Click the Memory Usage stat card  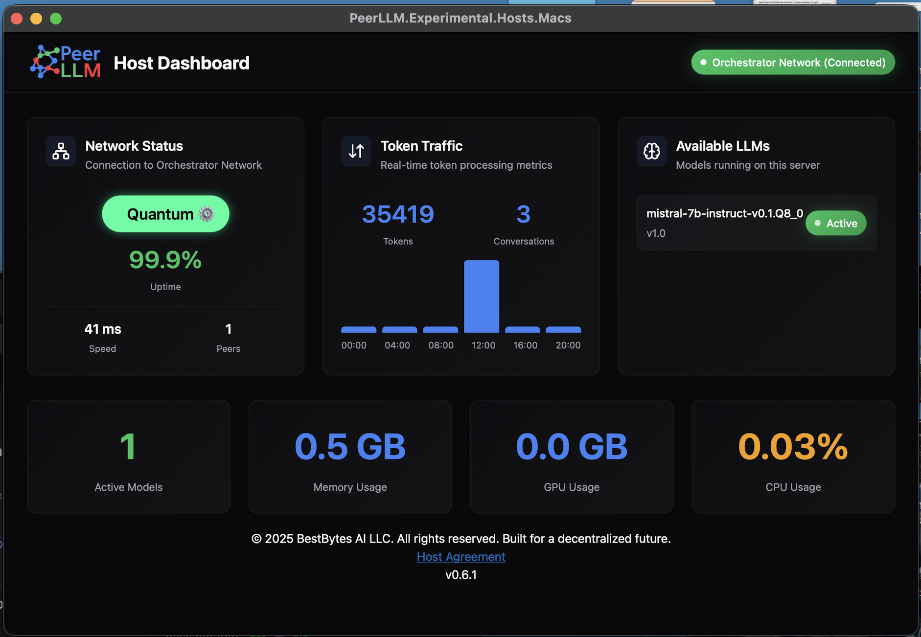click(349, 456)
